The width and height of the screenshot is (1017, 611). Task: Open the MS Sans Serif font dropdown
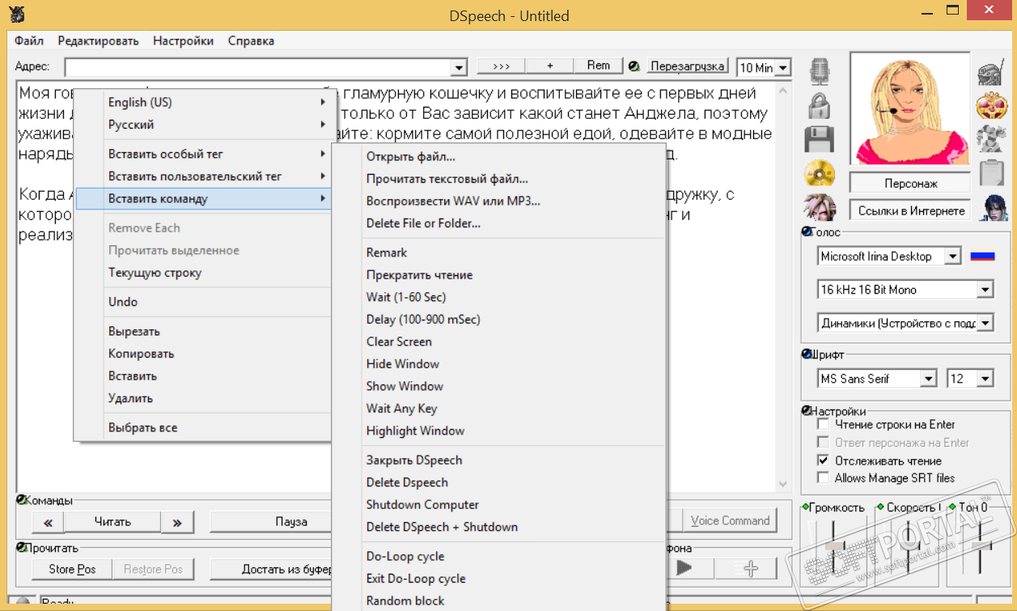click(x=929, y=379)
